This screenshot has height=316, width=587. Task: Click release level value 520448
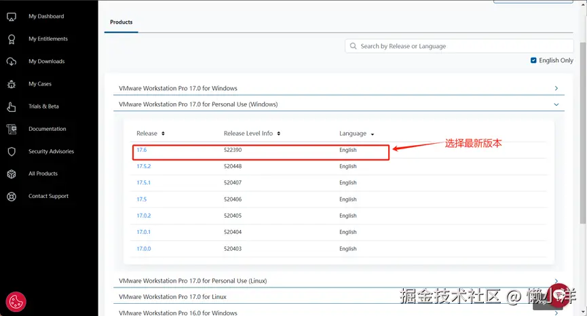point(233,166)
